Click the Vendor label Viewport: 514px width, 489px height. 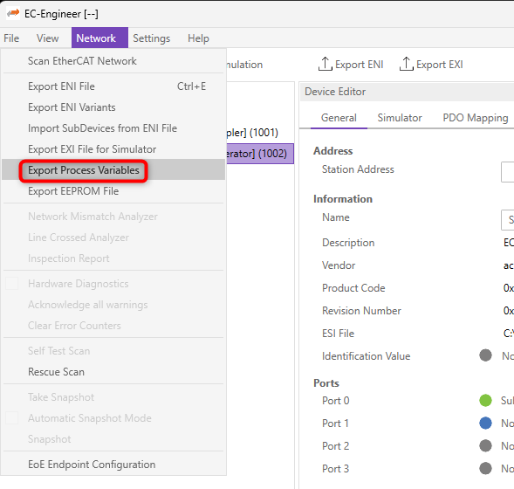pos(339,265)
